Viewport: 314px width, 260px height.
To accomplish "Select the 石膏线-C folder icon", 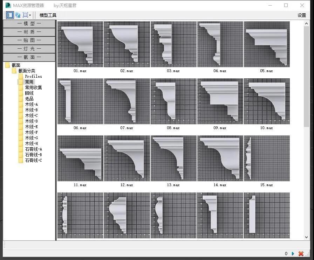I will coord(21,160).
